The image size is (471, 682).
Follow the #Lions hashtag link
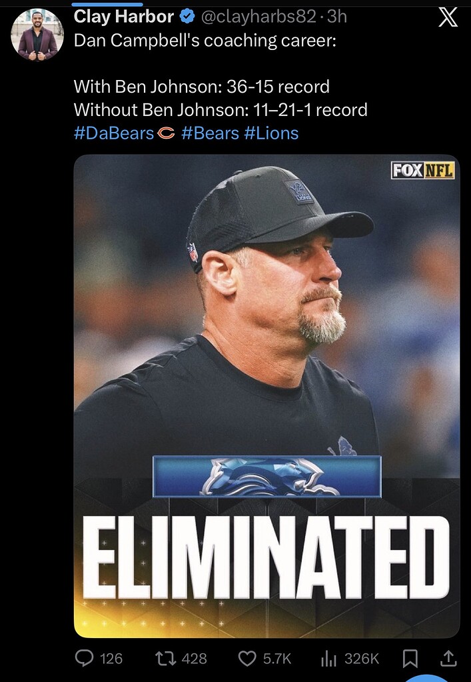pyautogui.click(x=272, y=133)
